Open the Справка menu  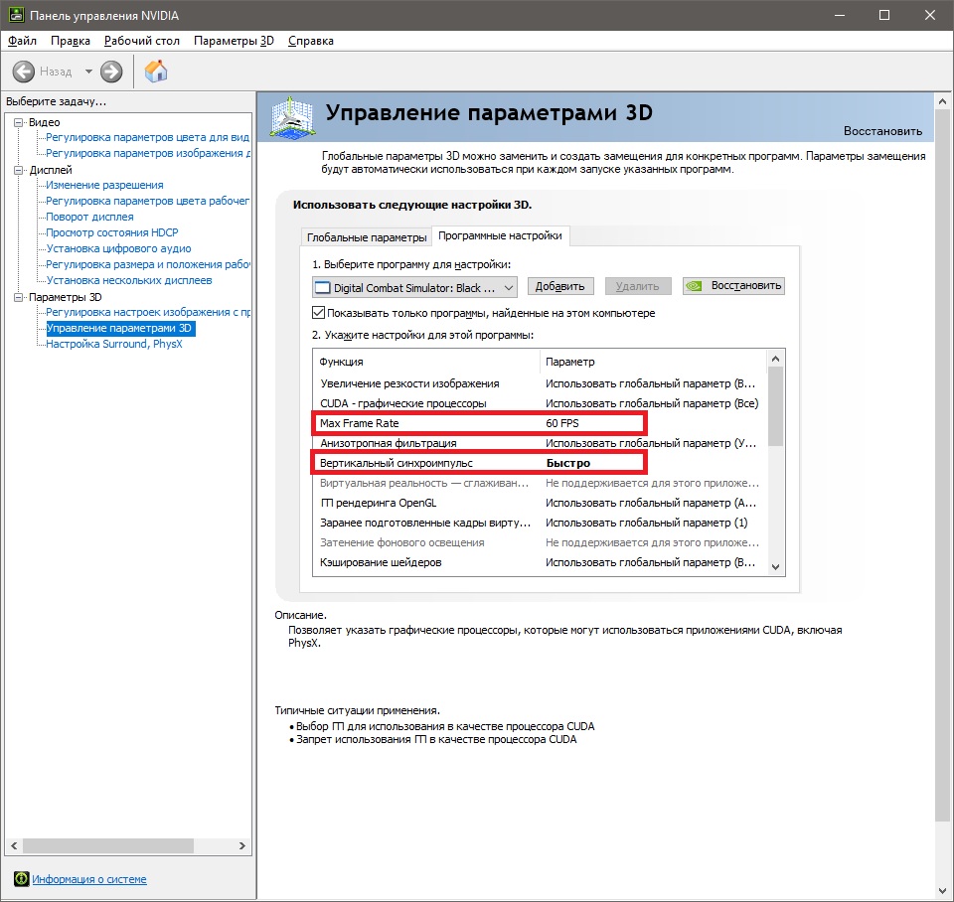coord(311,41)
